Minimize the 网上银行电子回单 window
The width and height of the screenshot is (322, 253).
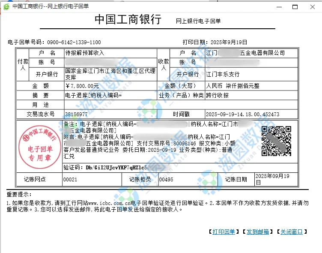(x=279, y=7)
